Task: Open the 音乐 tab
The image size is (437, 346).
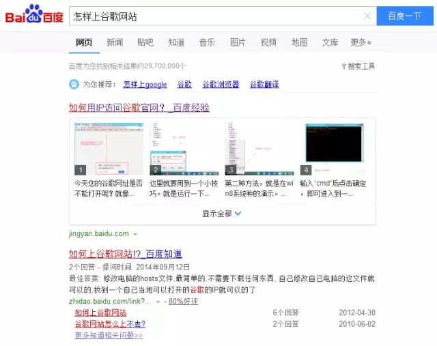Action: 207,42
